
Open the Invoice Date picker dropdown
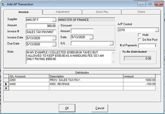pos(54,38)
